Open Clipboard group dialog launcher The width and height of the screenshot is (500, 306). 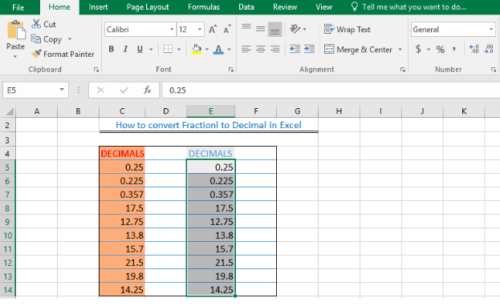(x=96, y=70)
